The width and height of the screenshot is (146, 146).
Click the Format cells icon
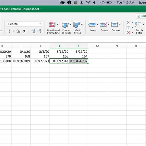tap(115, 24)
